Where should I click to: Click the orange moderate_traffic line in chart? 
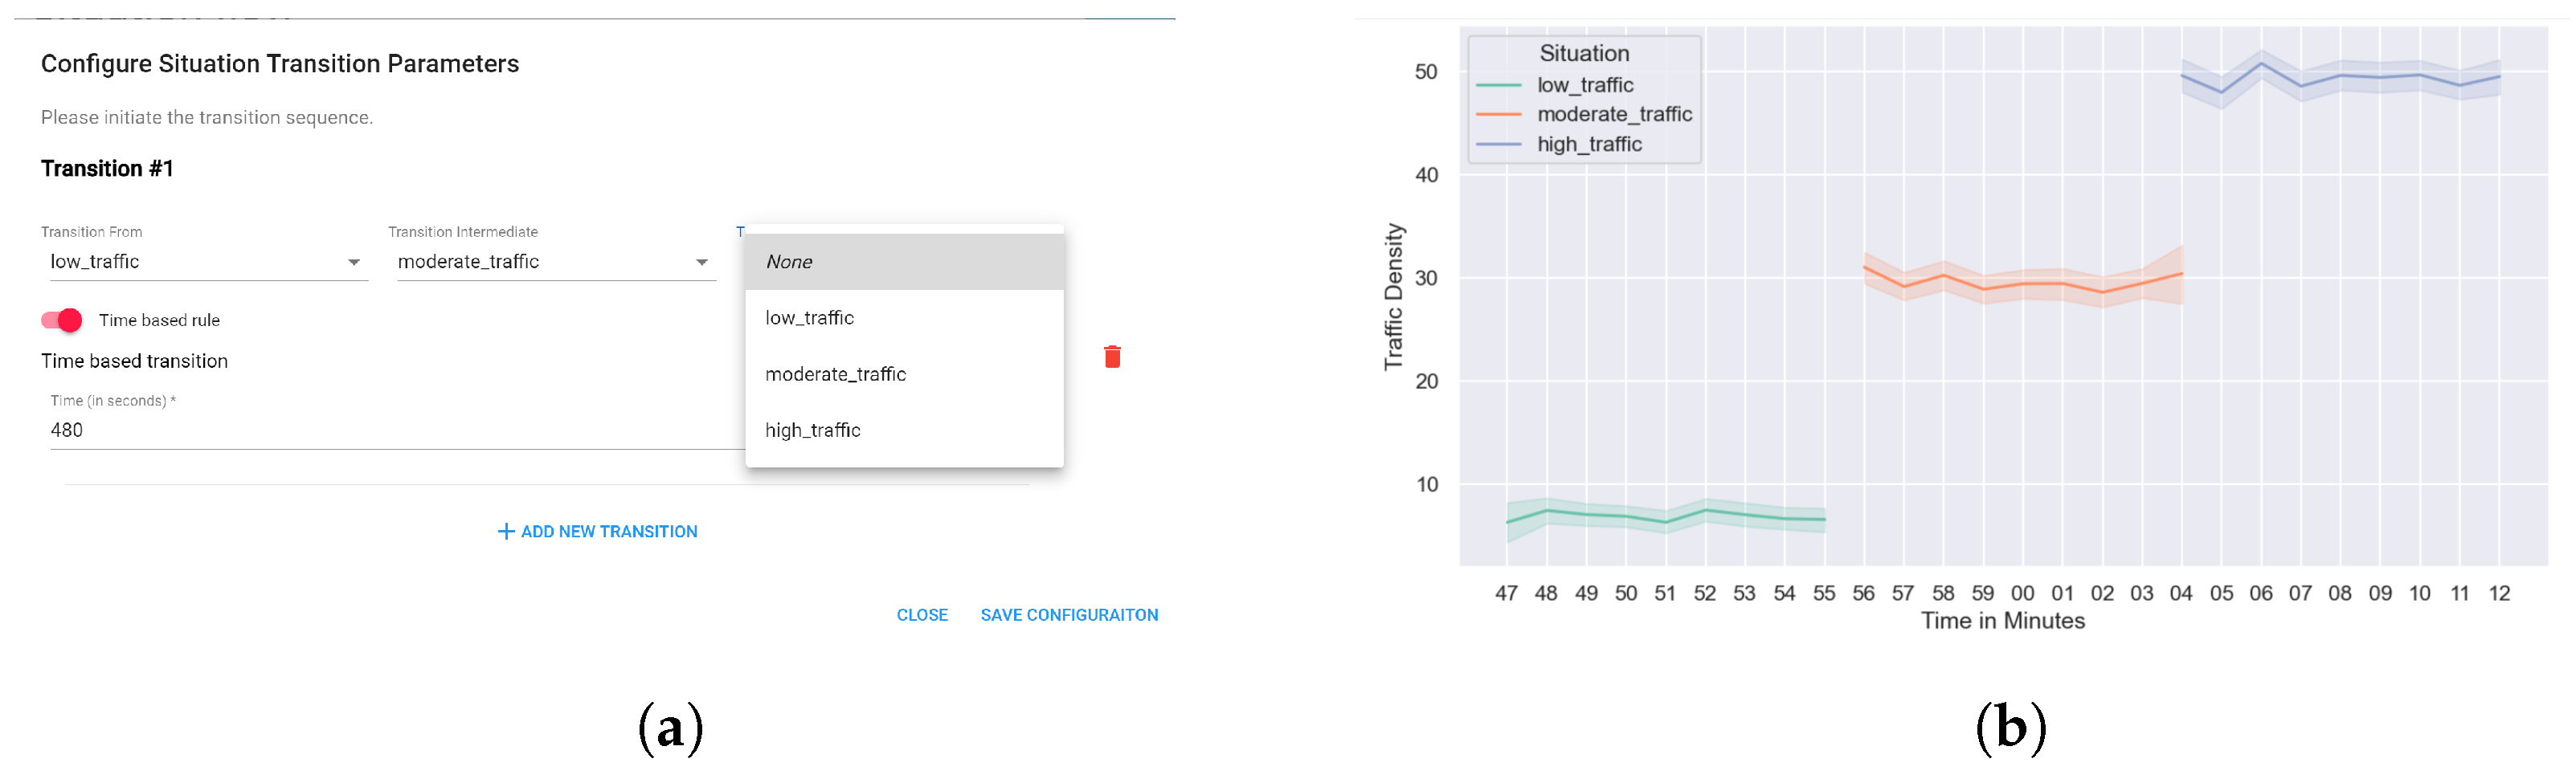tap(2023, 284)
